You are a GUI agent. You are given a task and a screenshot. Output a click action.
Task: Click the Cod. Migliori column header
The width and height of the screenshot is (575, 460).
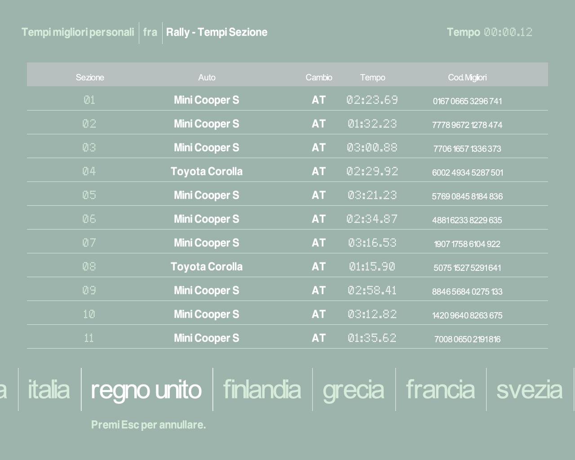tap(467, 77)
